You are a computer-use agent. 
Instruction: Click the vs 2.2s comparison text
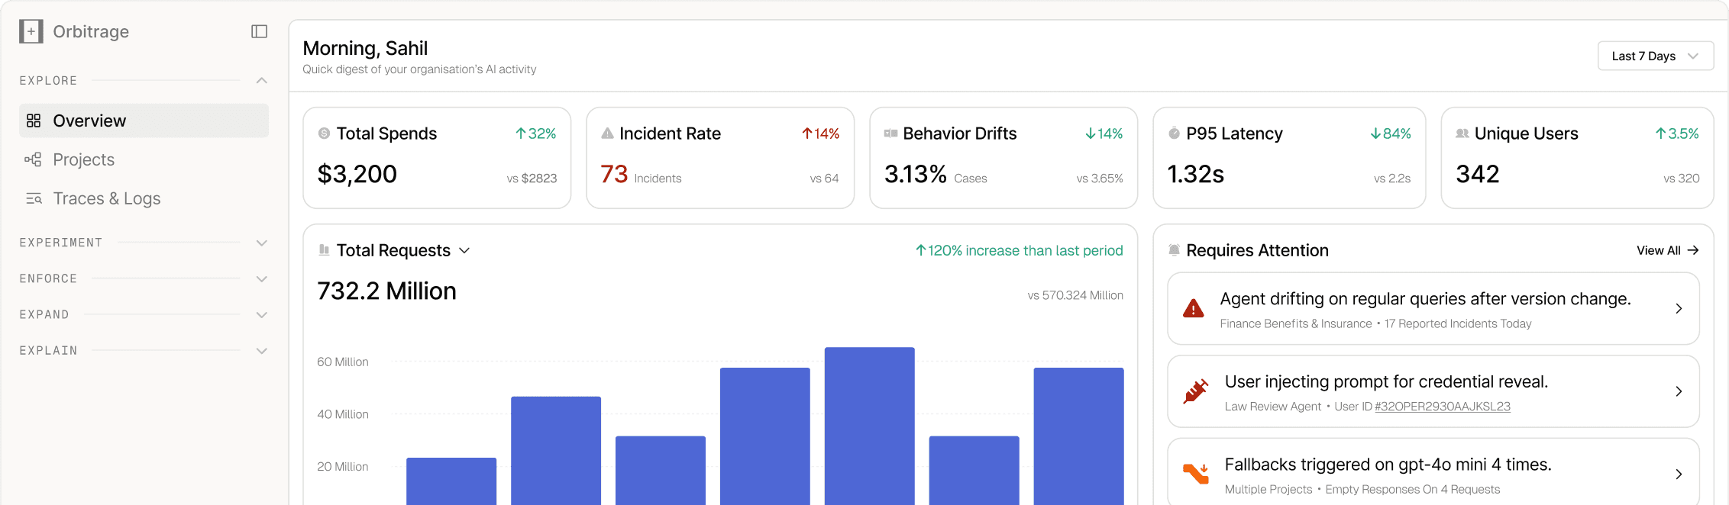(x=1392, y=179)
